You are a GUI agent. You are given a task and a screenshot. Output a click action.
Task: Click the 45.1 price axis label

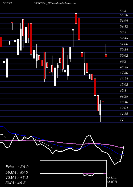coord(123,91)
